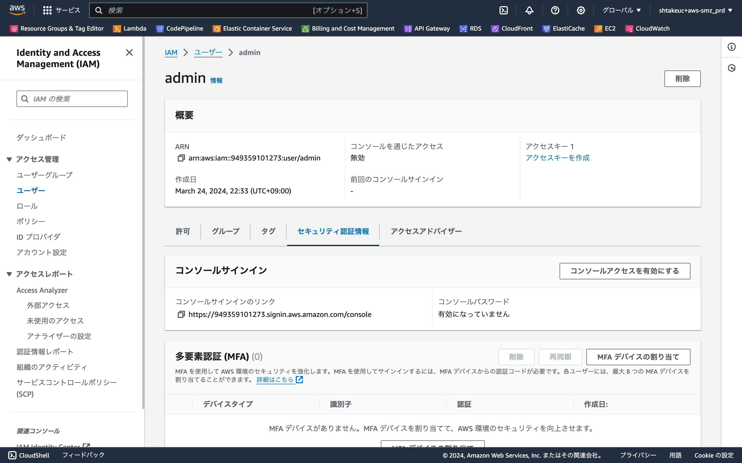Open Cookie の設定 in the footer
Image resolution: width=742 pixels, height=463 pixels.
pyautogui.click(x=714, y=455)
